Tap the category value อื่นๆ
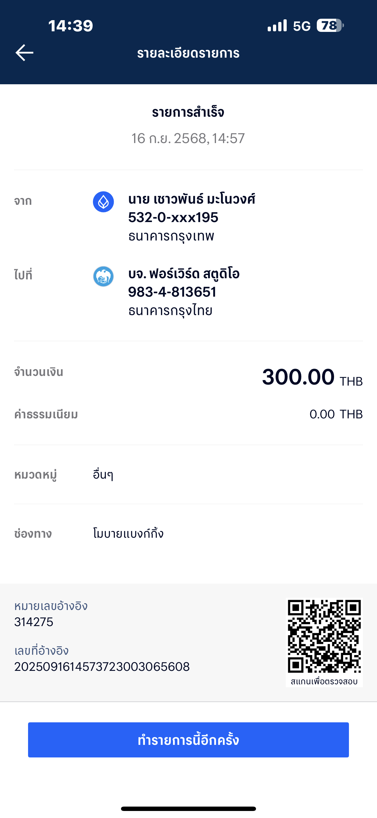Viewport: 377px width, 818px height. (x=103, y=475)
